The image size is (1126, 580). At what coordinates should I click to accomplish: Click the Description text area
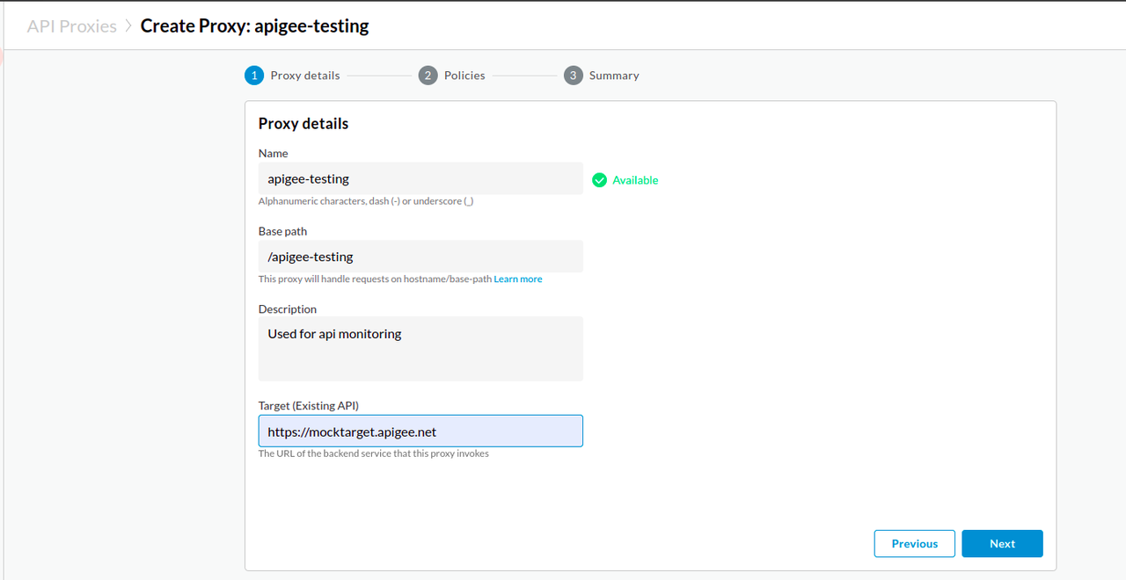click(x=420, y=349)
